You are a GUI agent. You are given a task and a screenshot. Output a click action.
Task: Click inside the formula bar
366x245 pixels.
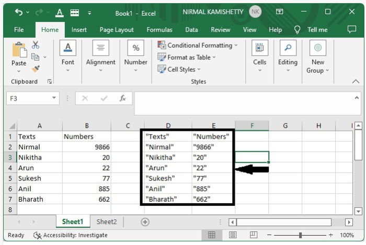tap(244, 103)
